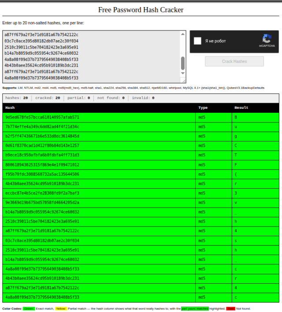
Task: Click the 'invalid: 0' statistic
Action: coord(143,98)
